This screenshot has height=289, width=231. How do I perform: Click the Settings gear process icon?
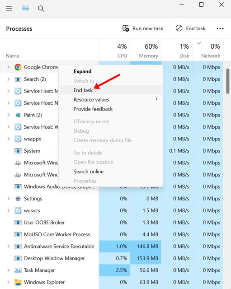tap(18, 199)
